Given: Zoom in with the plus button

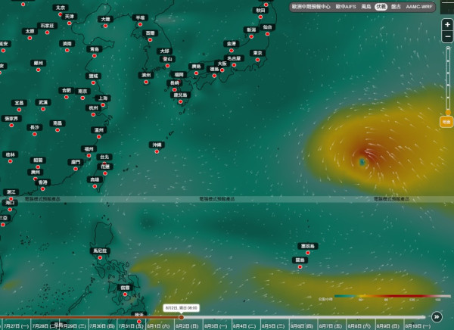Looking at the screenshot, I should coord(447,25).
